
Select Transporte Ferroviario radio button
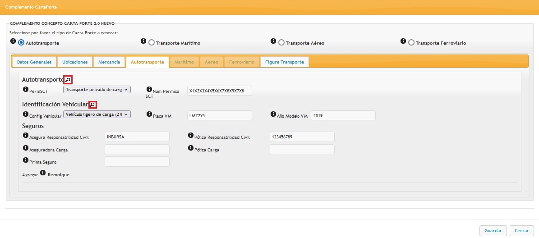tap(411, 43)
